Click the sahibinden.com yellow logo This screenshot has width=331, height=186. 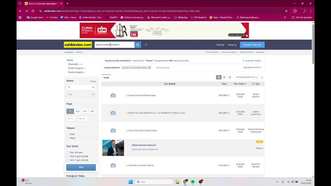78,45
